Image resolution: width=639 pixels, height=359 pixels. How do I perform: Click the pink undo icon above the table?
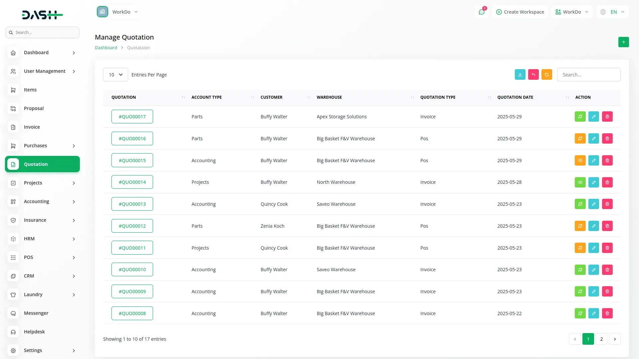pos(533,75)
